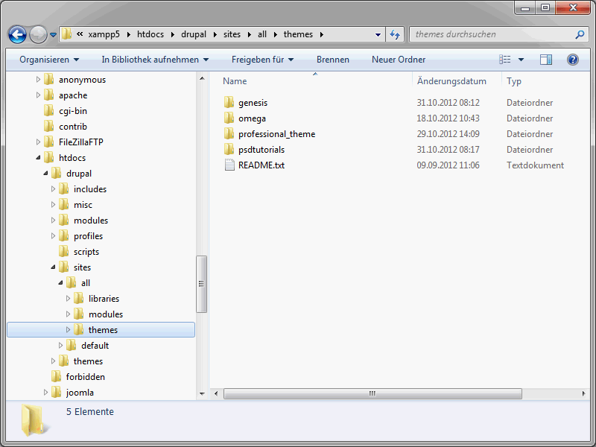Select the omega folder icon
Image resolution: width=596 pixels, height=447 pixels.
229,118
